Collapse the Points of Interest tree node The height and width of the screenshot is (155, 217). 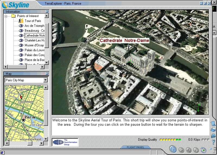6,16
